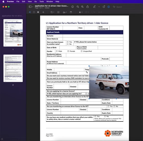Tick the Yes box for another name
The height and width of the screenshot is (141, 143).
point(68,42)
